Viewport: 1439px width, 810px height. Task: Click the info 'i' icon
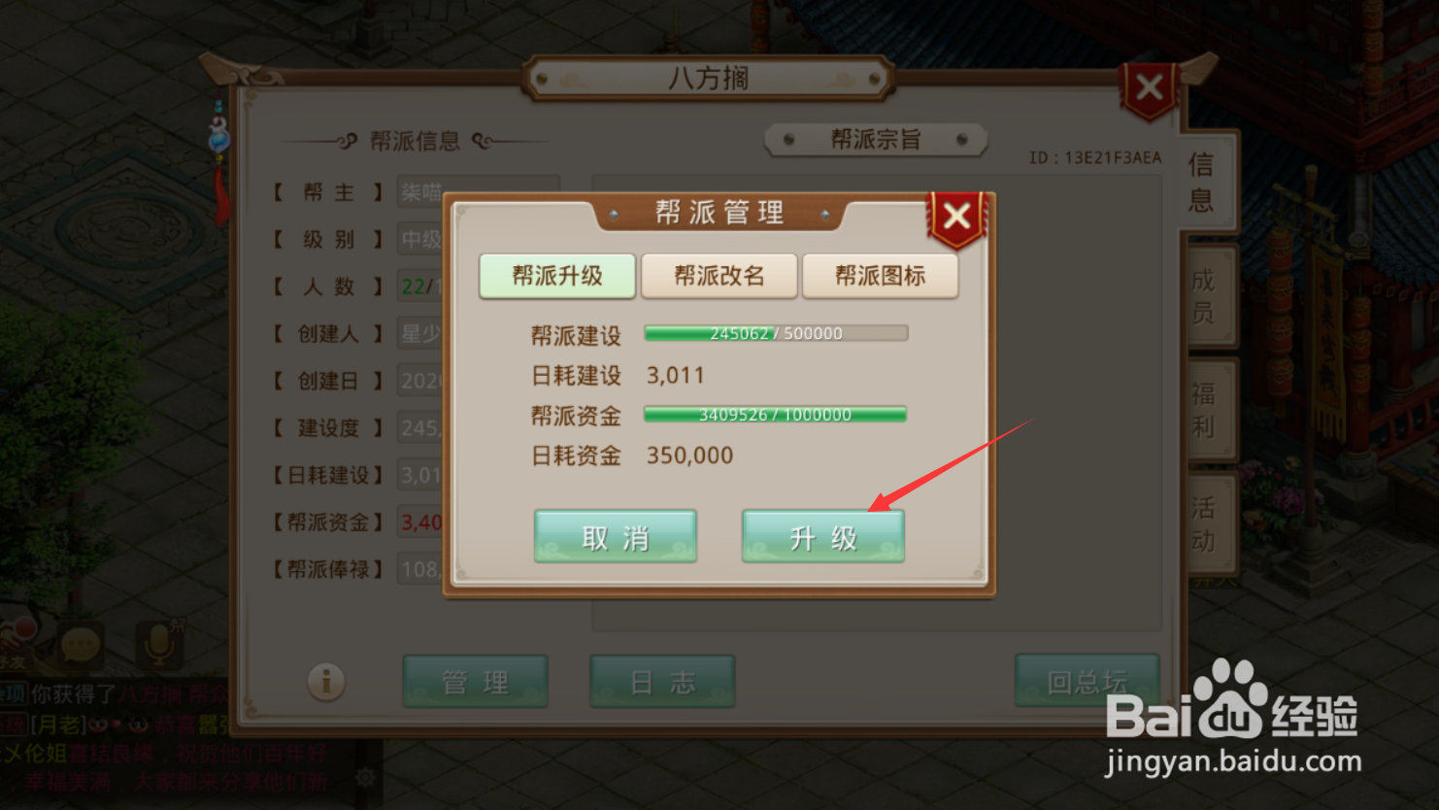[326, 682]
